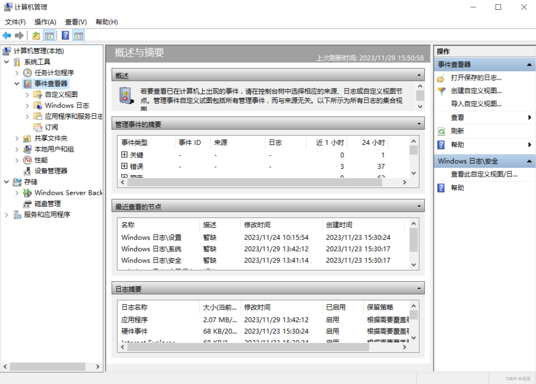The width and height of the screenshot is (536, 384).
Task: Click the 共享文件夹 icon
Action: click(27, 138)
